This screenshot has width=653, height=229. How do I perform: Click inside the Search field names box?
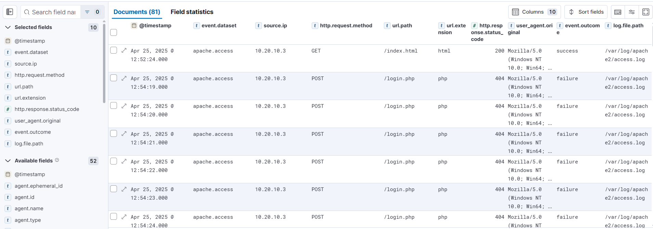pos(51,12)
